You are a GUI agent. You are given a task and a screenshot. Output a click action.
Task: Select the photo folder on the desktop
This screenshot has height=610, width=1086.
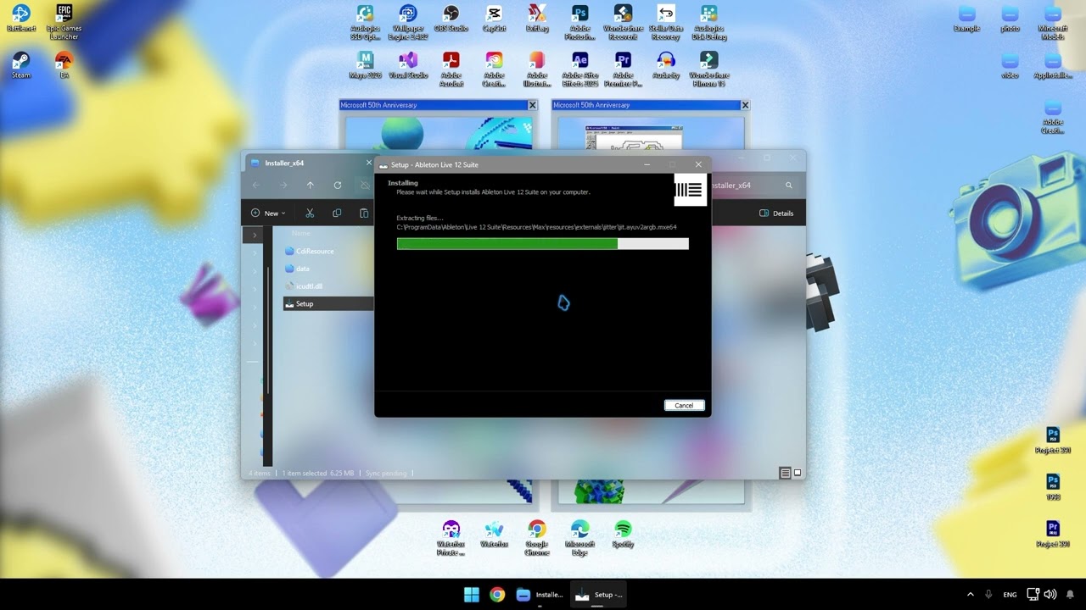[1010, 19]
